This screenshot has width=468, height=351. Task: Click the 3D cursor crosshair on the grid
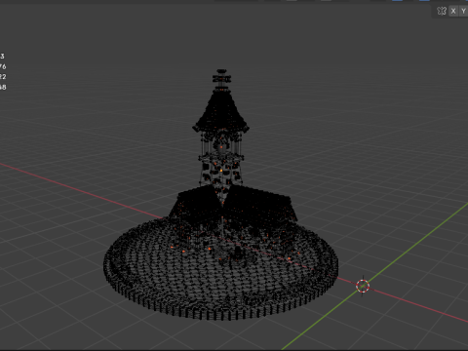tap(363, 286)
